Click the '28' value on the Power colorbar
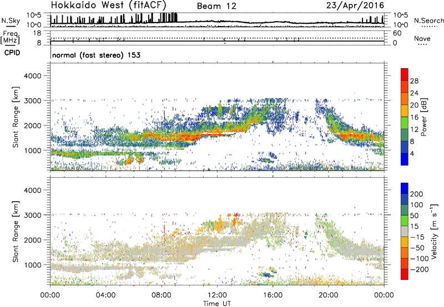 tap(414, 81)
